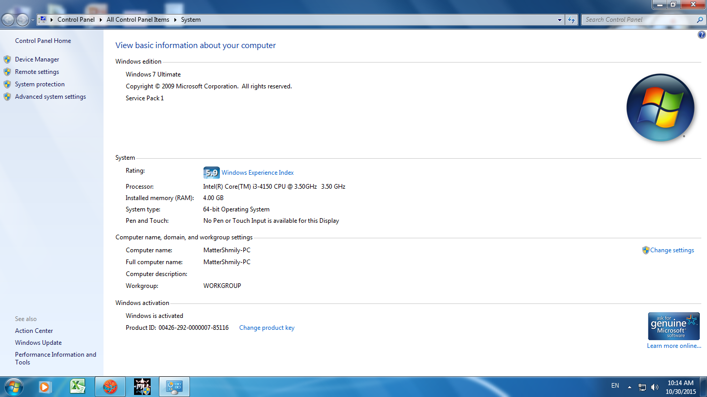The image size is (707, 397).
Task: Go to Control Panel breadcrumb
Action: pos(76,20)
